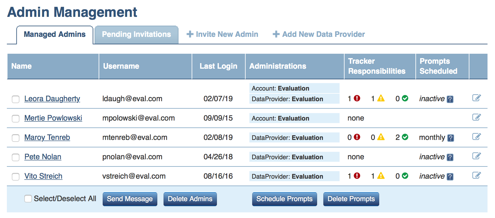This screenshot has width=495, height=218.
Task: Toggle the Select/Deselect All checkbox
Action: click(28, 199)
